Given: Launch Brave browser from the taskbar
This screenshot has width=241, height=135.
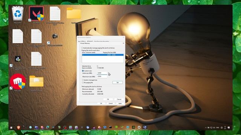Looking at the screenshot, I should click(18, 127).
